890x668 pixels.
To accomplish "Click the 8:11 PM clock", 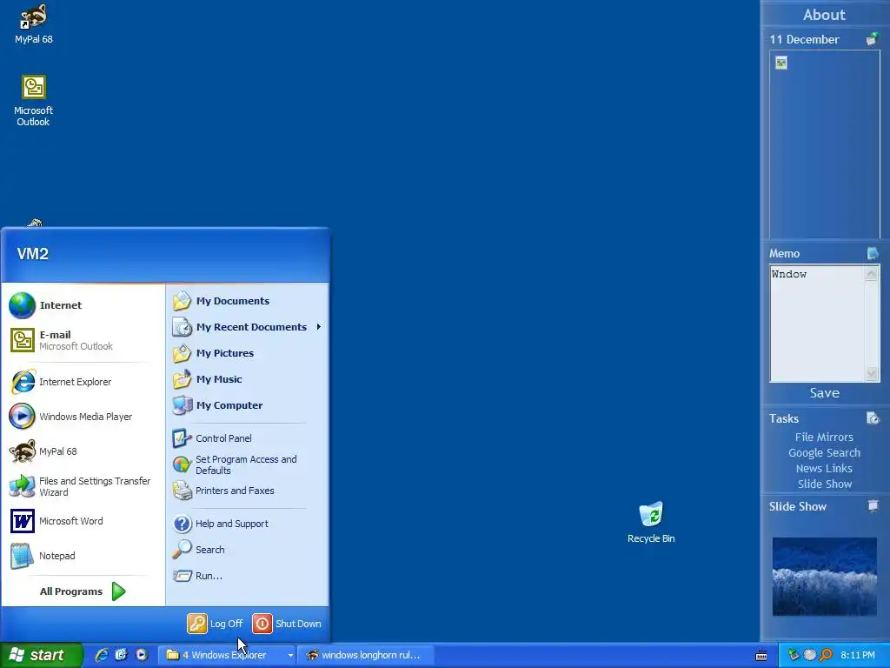I will tap(858, 655).
